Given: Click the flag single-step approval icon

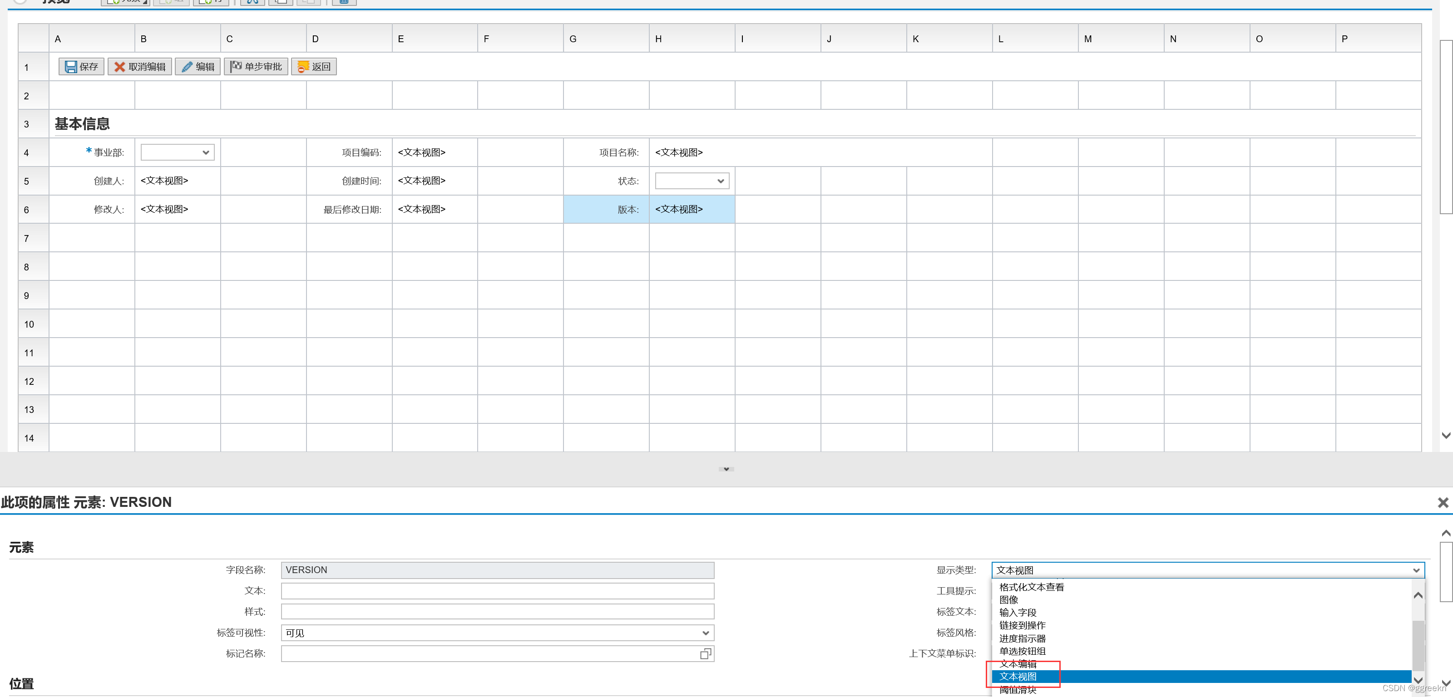Looking at the screenshot, I should coord(236,67).
